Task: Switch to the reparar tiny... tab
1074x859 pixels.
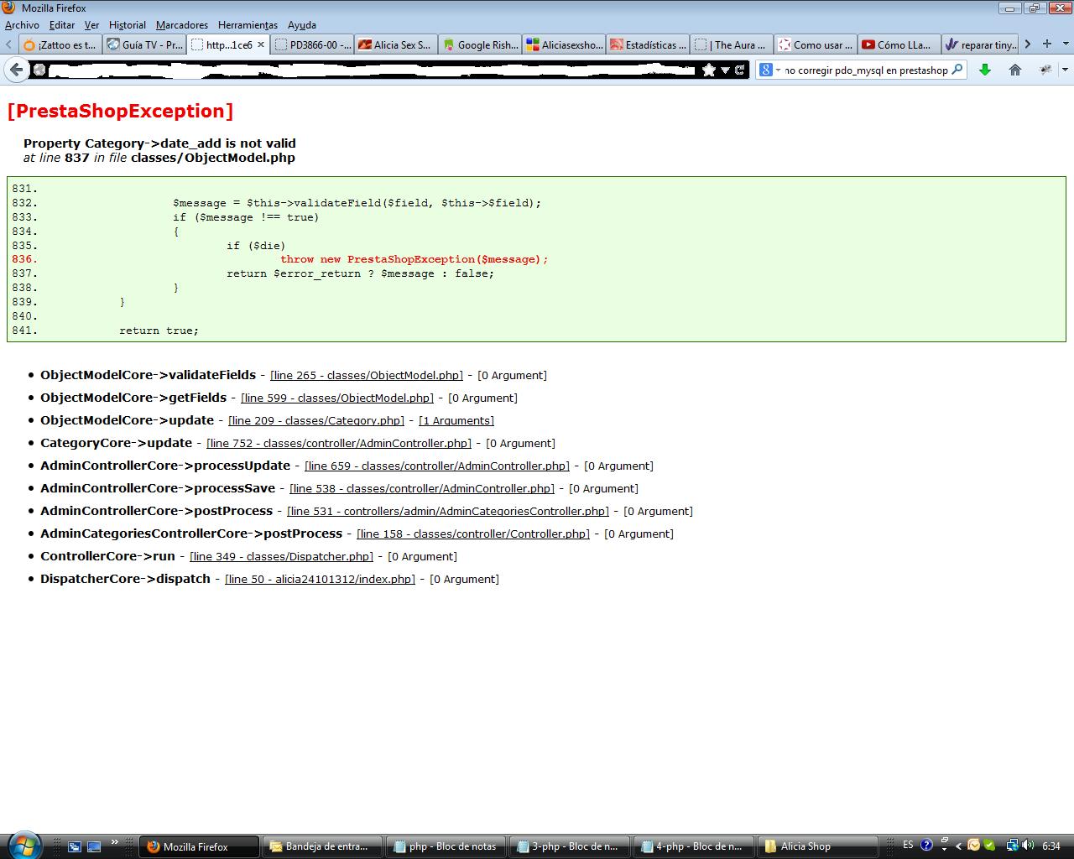Action: click(x=980, y=44)
